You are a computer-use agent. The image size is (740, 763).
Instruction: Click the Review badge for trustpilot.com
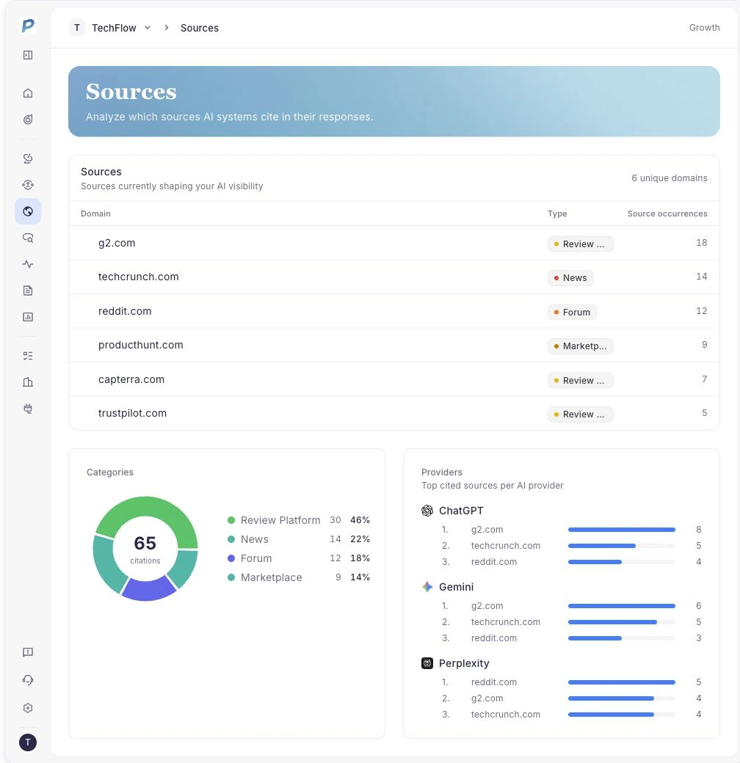pyautogui.click(x=580, y=414)
